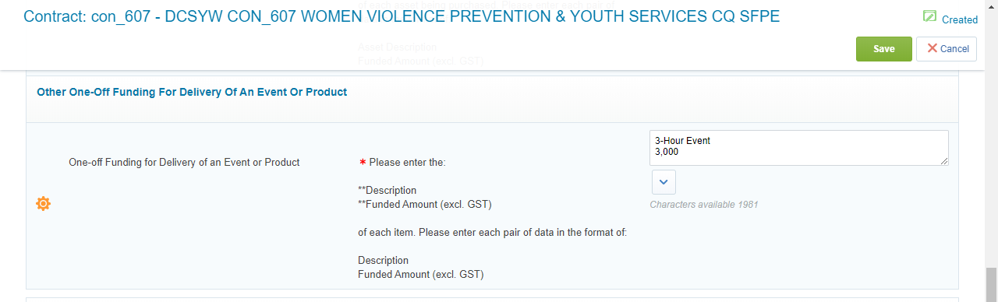Click the Please enter the prompt text

pyautogui.click(x=407, y=163)
